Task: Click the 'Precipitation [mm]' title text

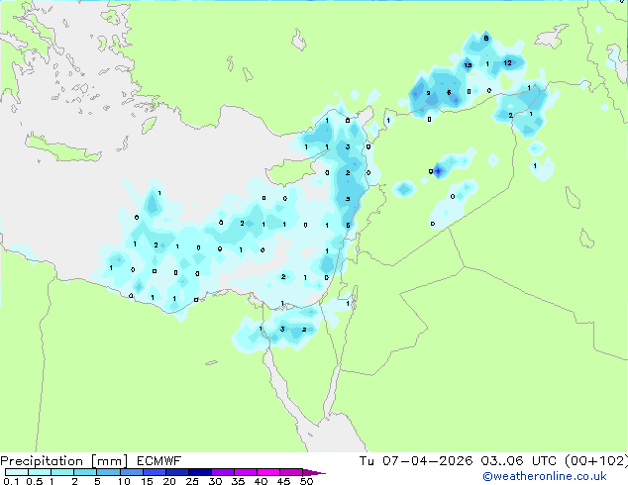Action: (64, 461)
